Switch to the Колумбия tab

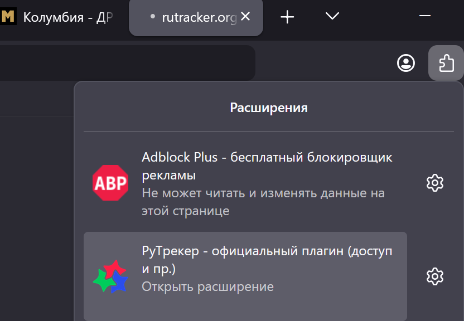coord(57,17)
